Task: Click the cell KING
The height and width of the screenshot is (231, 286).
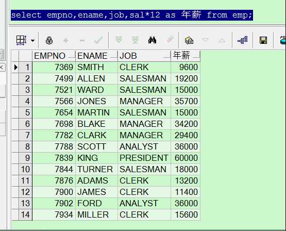Action: coord(96,158)
